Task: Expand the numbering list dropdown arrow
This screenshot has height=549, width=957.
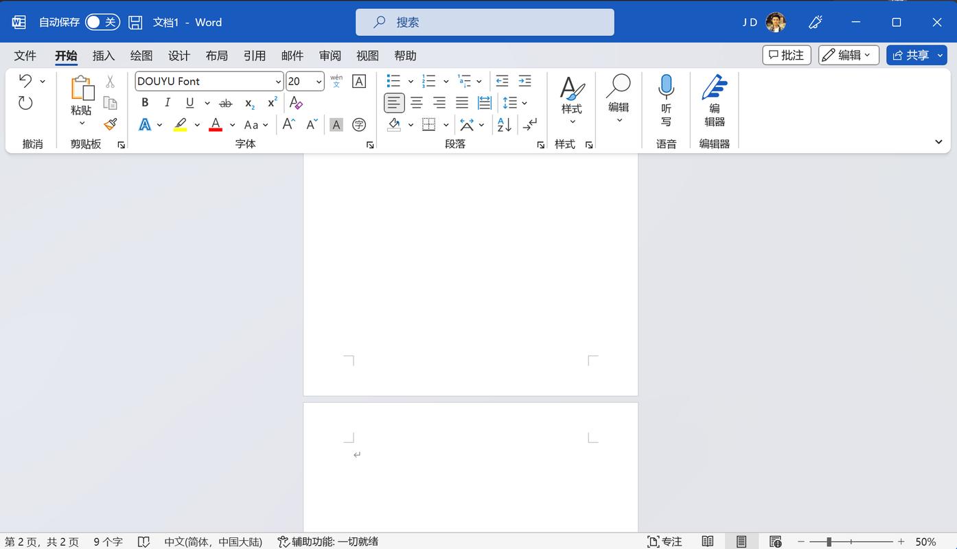Action: (446, 82)
